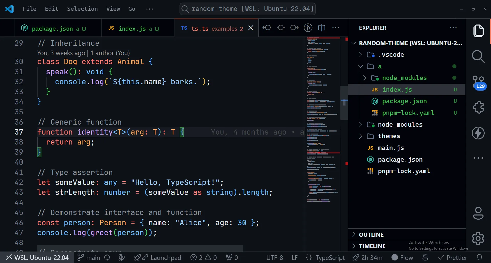Jump to a position in the code minimap

[x=323, y=119]
